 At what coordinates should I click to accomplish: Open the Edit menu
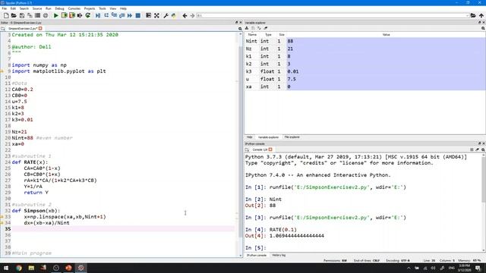tap(13, 8)
